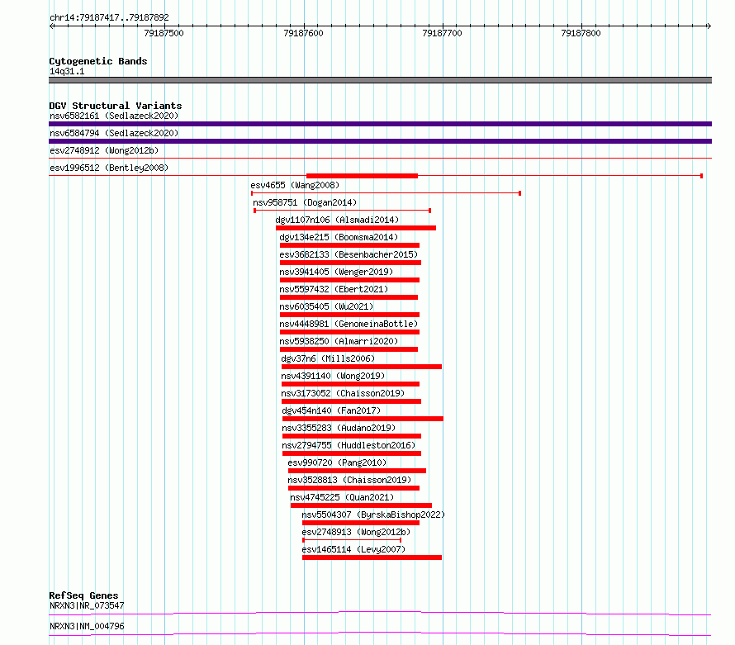Screen dimensions: 735x645
Task: Click nsv3355283 (Audano2019) label
Action: pos(339,428)
